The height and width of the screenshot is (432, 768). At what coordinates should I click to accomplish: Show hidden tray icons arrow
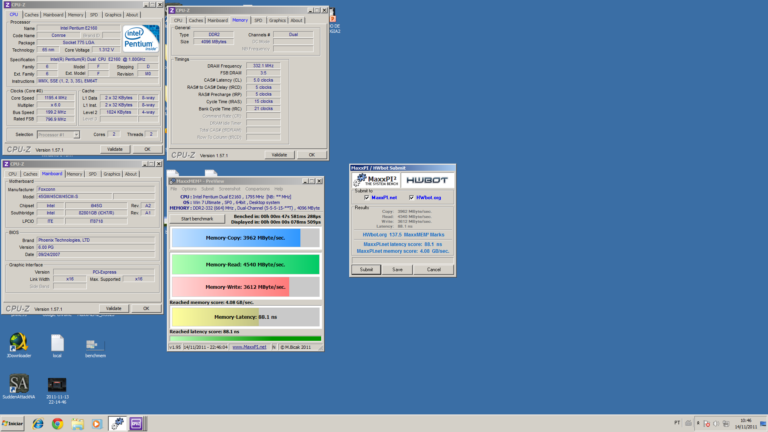[x=698, y=423]
